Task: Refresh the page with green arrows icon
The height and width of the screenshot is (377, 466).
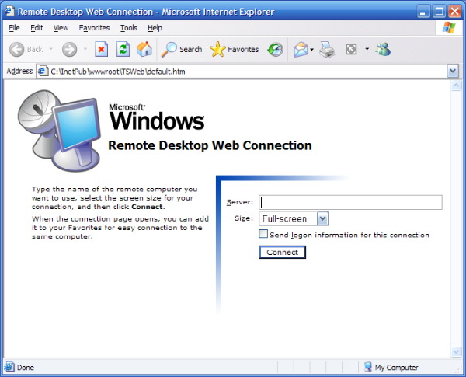Action: point(123,49)
